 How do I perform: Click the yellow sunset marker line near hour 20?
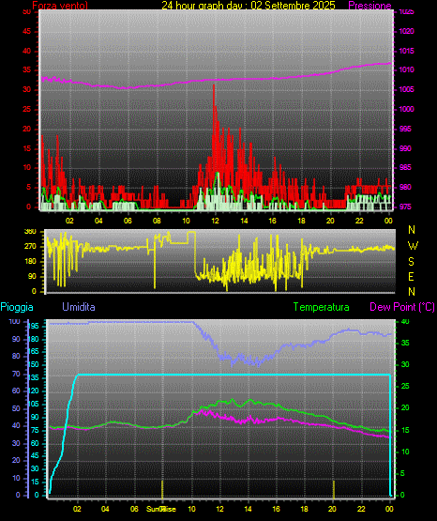(334, 489)
